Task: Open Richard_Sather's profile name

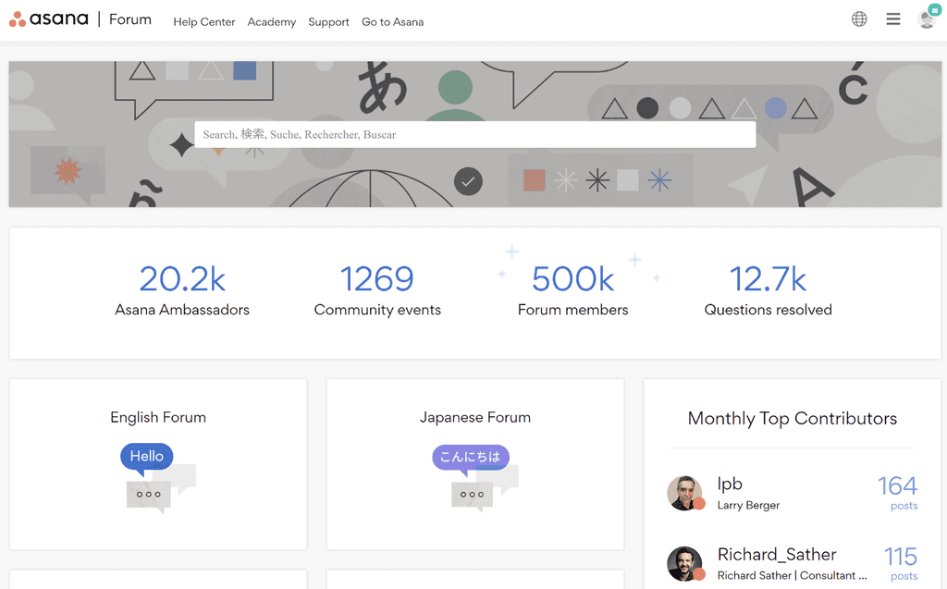Action: point(777,555)
